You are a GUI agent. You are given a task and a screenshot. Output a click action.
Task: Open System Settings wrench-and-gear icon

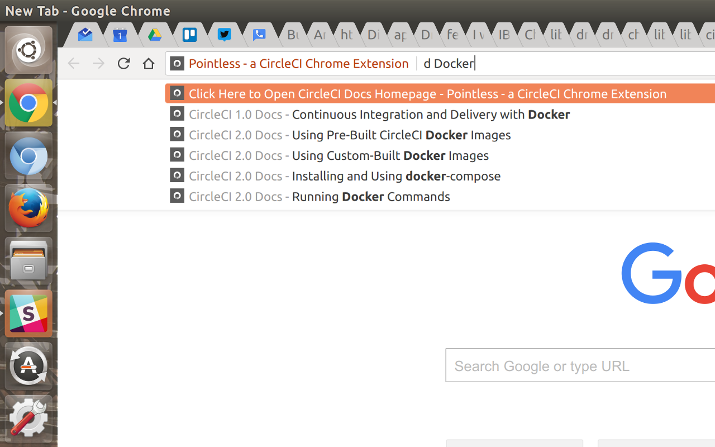(28, 419)
